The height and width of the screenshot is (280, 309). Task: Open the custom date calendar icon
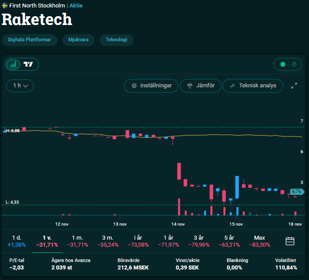(x=290, y=241)
